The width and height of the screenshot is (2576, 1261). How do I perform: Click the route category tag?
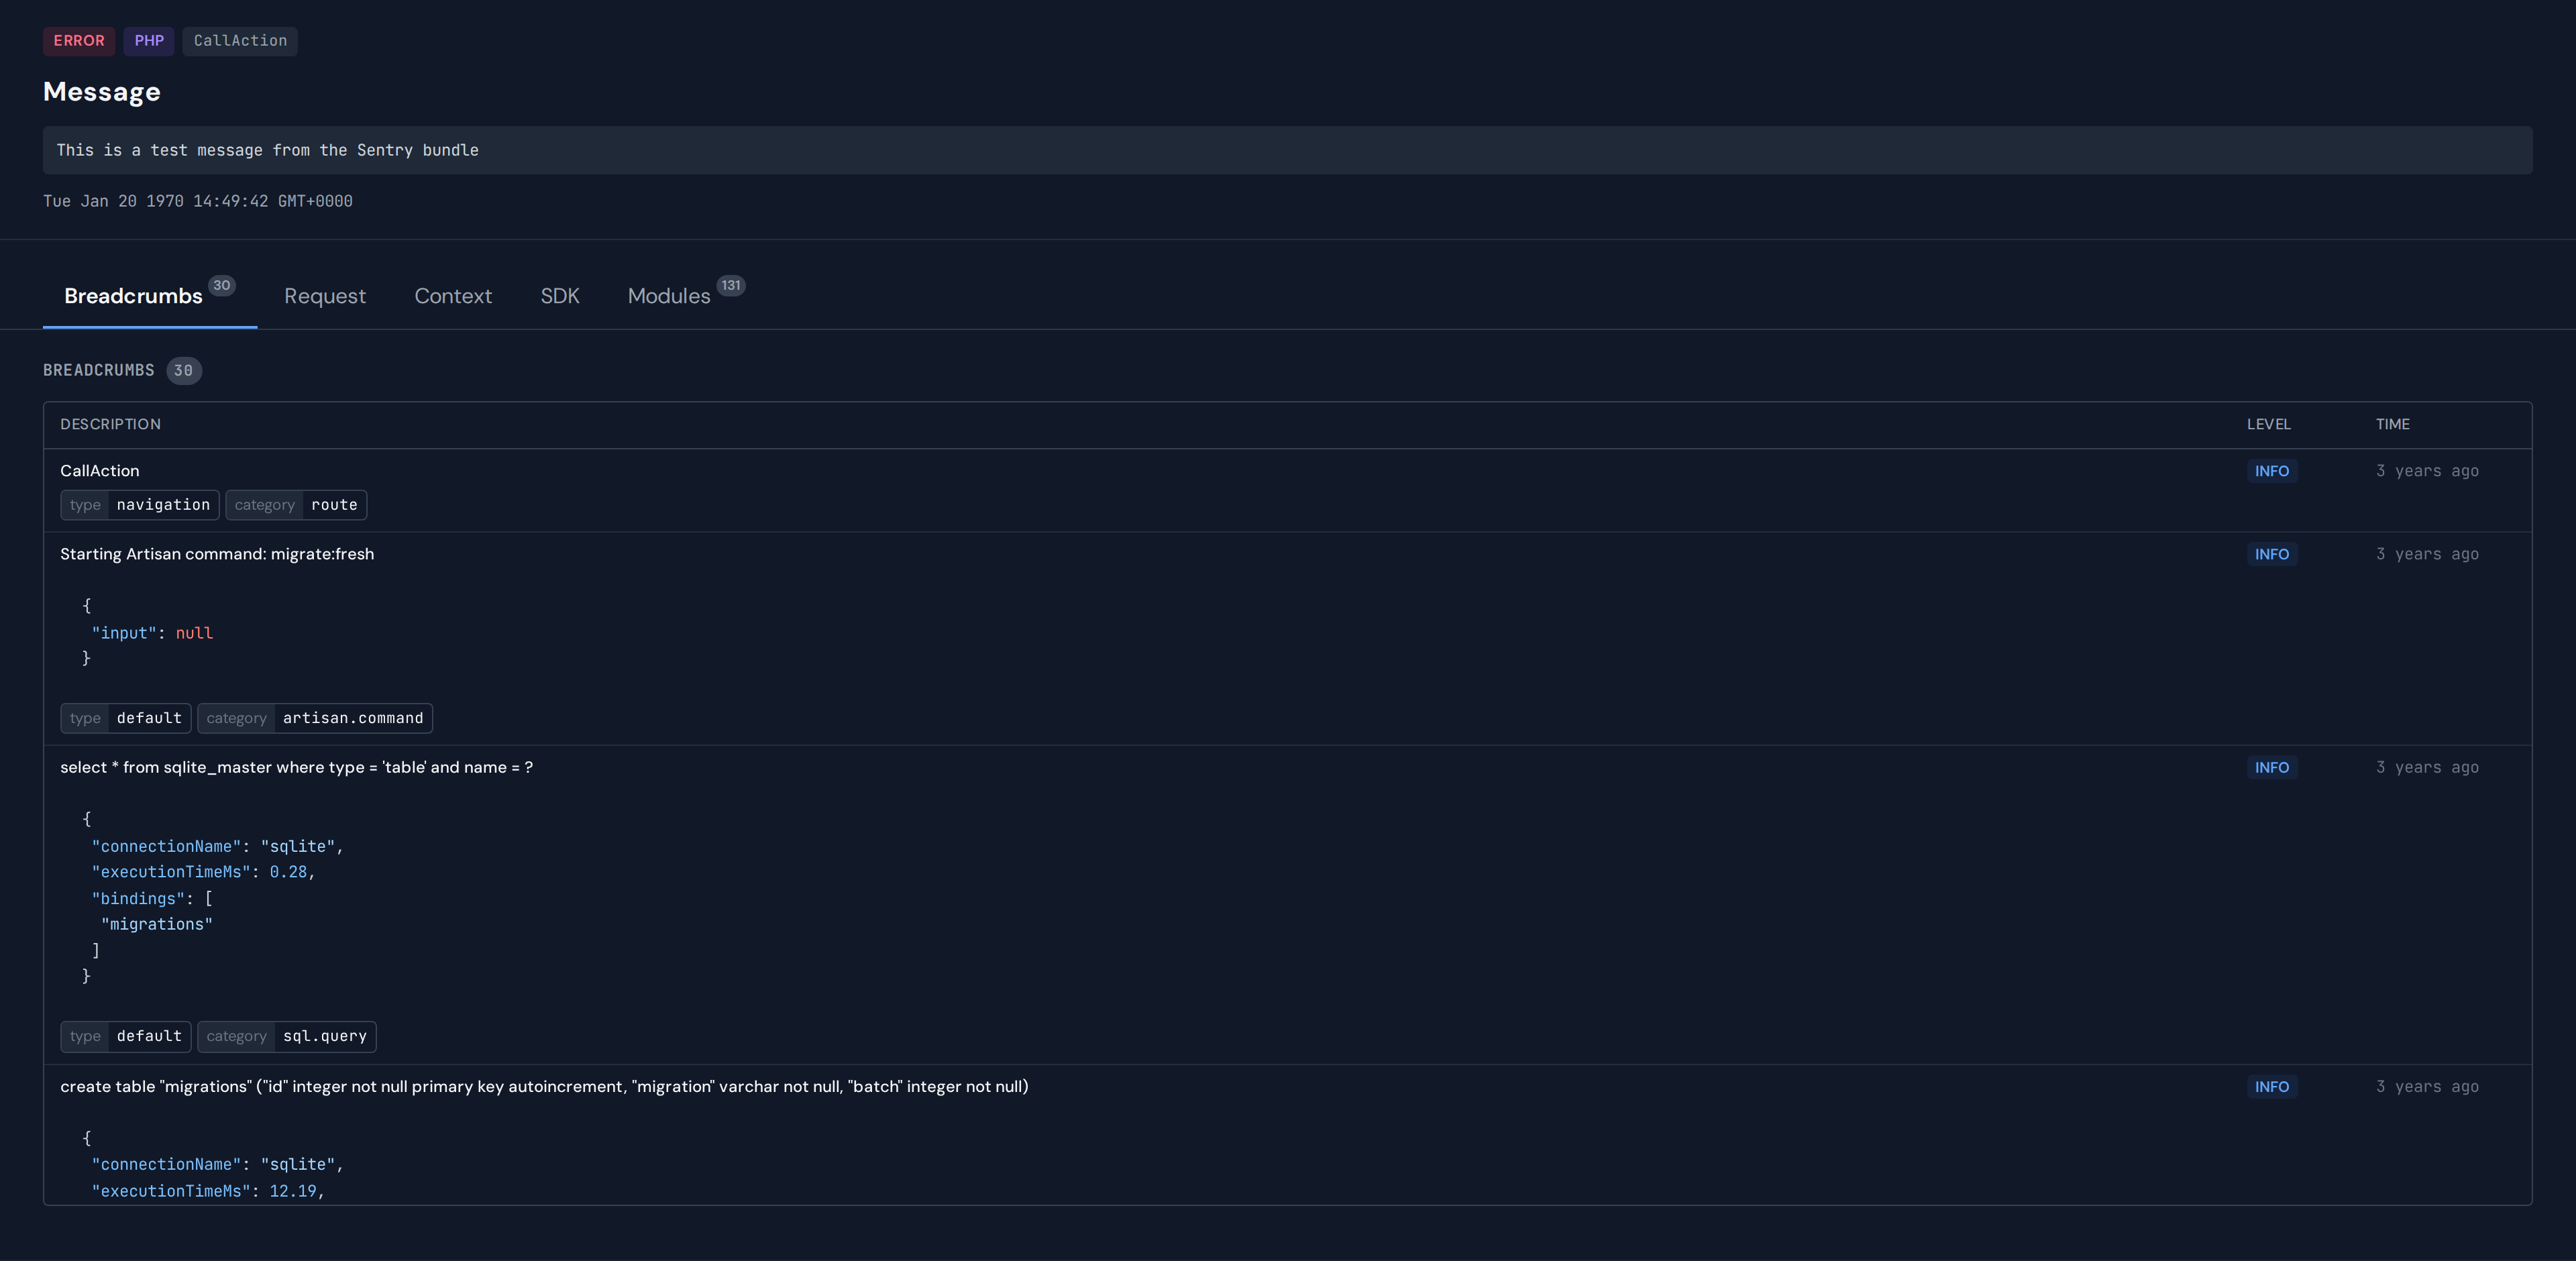[x=296, y=505]
